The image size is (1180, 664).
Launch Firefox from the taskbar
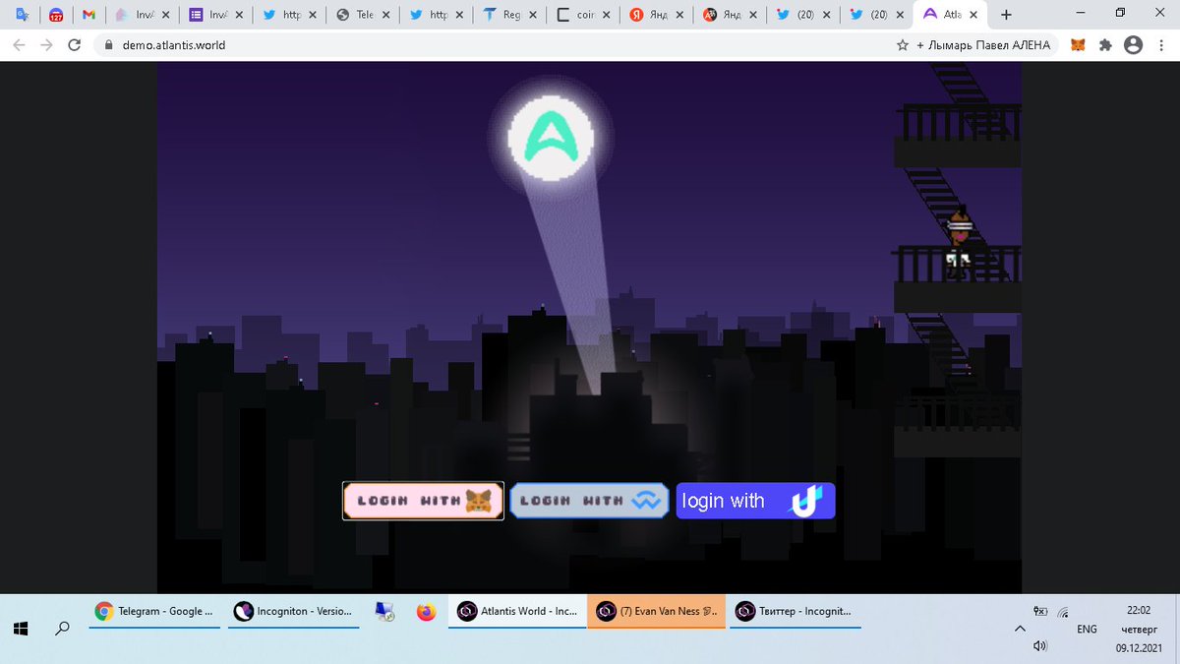[426, 612]
